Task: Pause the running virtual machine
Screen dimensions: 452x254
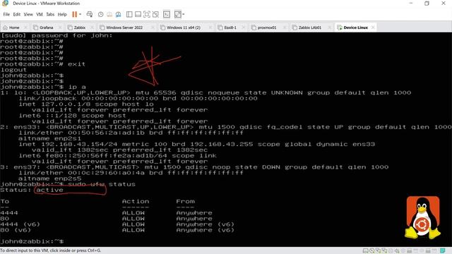Action: [x=74, y=14]
